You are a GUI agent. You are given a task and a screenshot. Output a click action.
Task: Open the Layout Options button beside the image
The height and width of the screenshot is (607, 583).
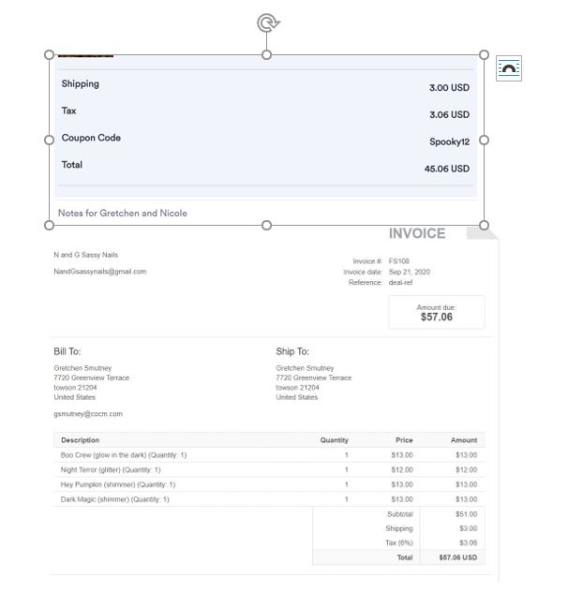(x=508, y=68)
